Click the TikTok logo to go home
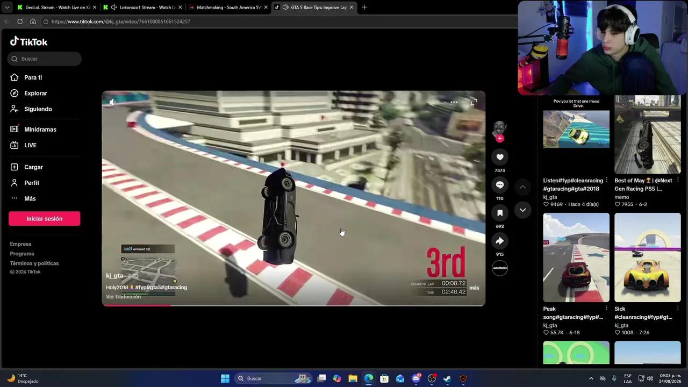 pyautogui.click(x=29, y=42)
